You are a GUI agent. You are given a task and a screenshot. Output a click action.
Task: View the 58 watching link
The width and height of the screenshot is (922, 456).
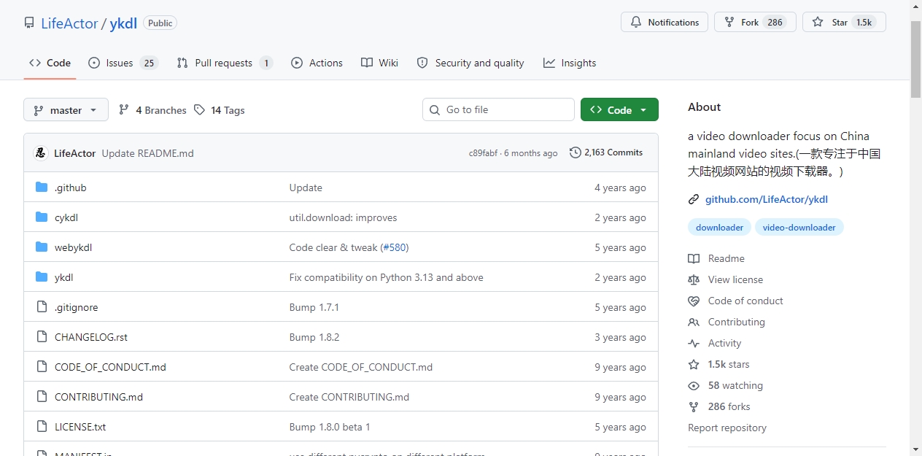click(726, 385)
